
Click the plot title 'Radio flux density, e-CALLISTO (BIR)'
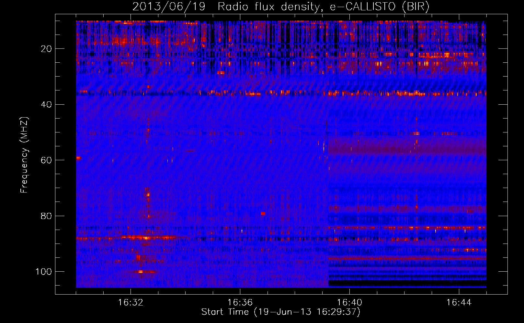click(x=323, y=7)
